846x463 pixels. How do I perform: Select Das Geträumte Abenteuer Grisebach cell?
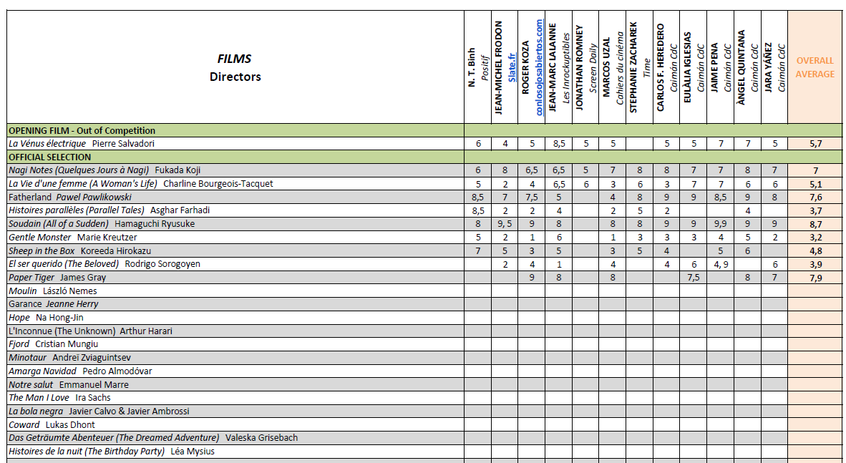(x=235, y=438)
